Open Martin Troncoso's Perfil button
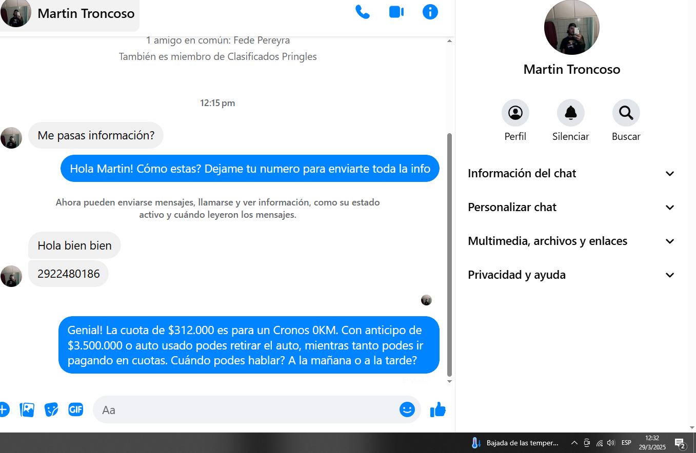Viewport: 696px width, 453px height. (515, 113)
